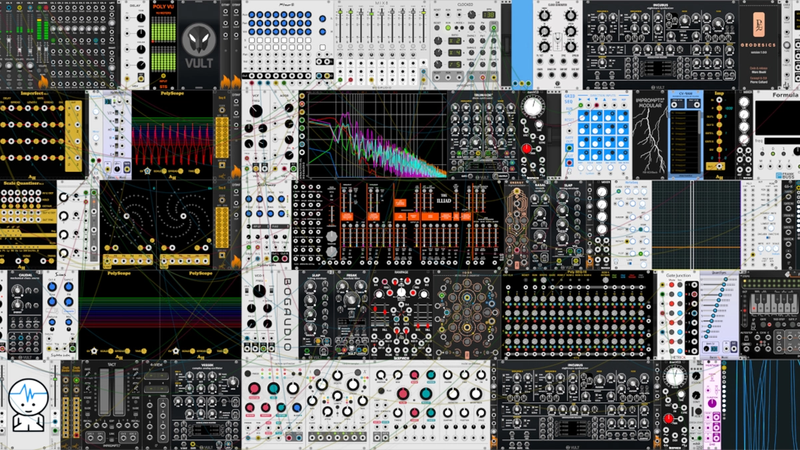The height and width of the screenshot is (450, 800).
Task: Click the x4 ratio display on Clocked
Action: 455,53
